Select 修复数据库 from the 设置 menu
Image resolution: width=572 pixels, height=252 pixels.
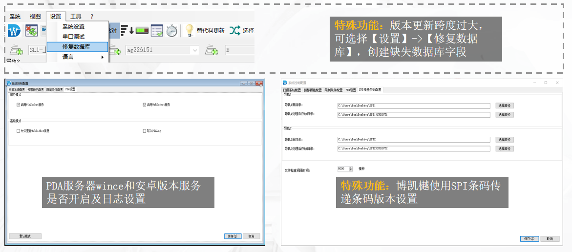pos(76,46)
